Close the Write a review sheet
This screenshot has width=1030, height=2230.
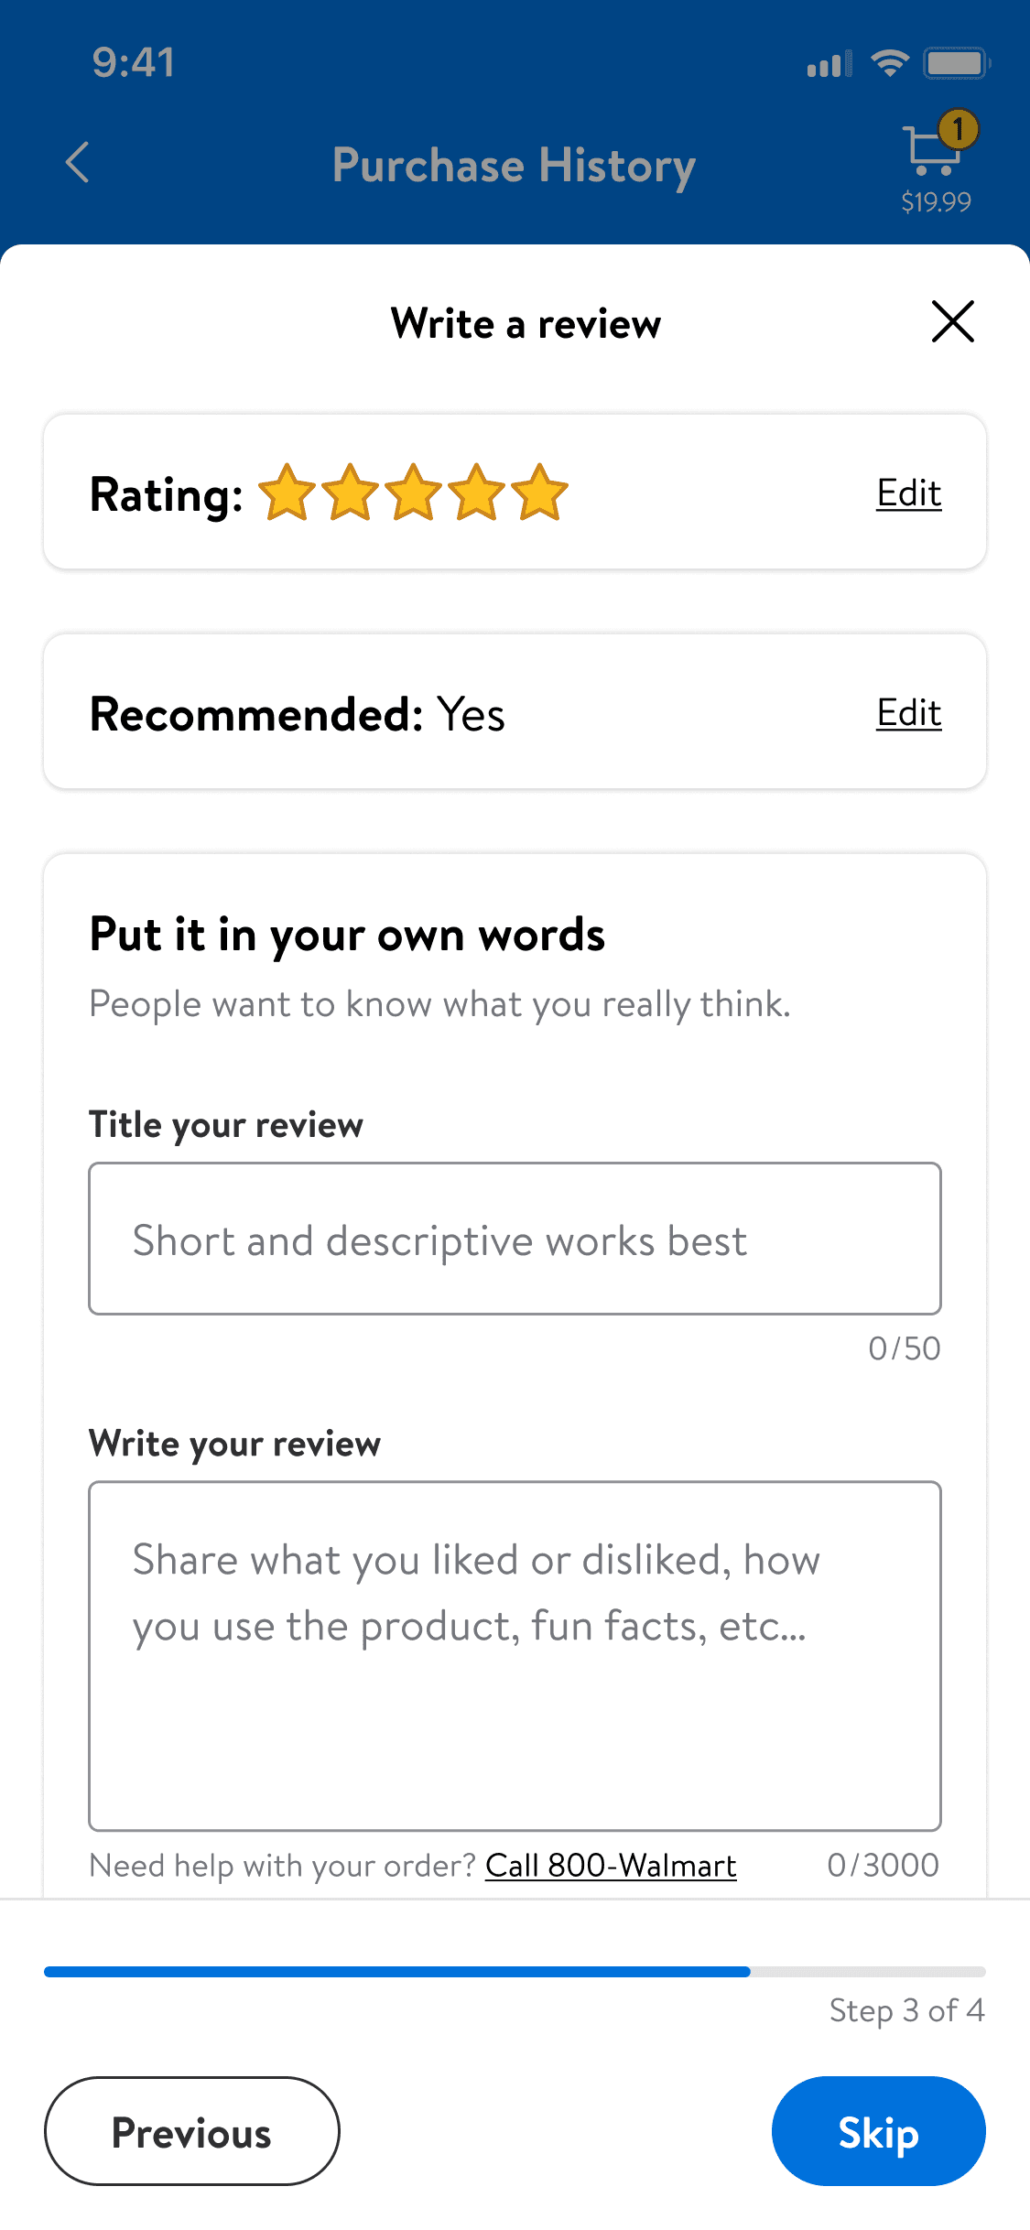(x=952, y=321)
